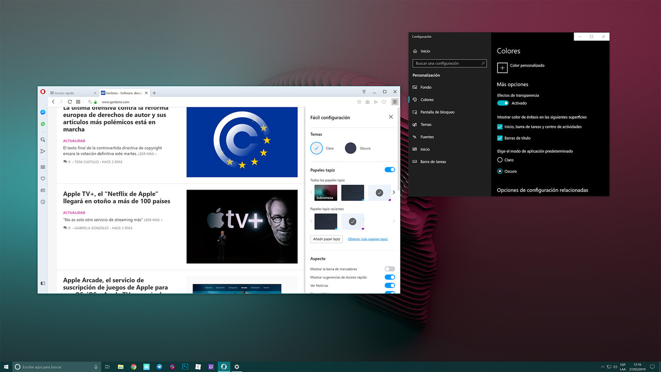Uncheck Barras de título checkbox
661x372 pixels.
499,138
